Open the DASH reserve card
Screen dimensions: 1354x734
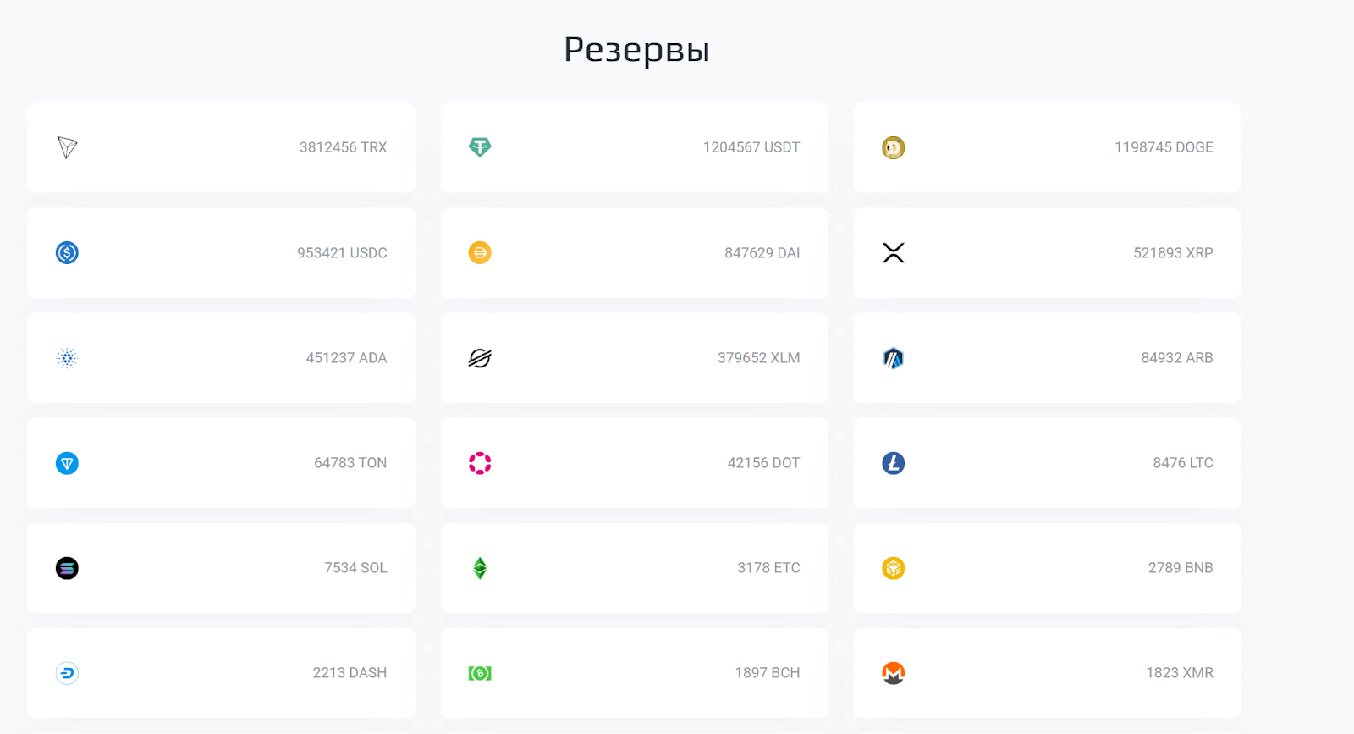[x=221, y=672]
